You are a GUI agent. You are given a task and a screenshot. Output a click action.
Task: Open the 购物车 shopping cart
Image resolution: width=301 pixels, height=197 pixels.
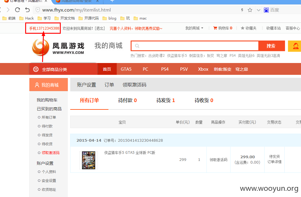(223, 28)
